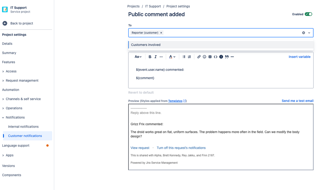Expand the Request management section

click(3, 81)
